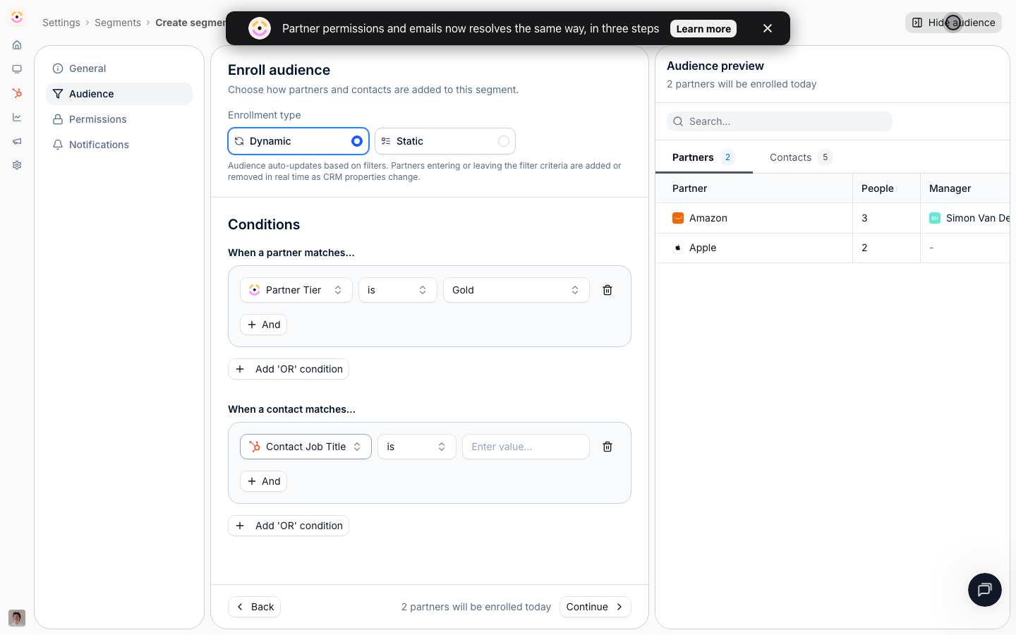The image size is (1016, 635).
Task: Click Learn more in the banner
Action: [703, 29]
